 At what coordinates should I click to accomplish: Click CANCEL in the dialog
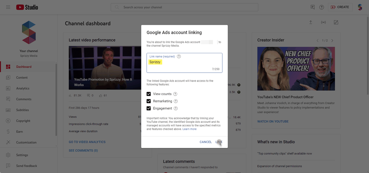[x=206, y=142]
